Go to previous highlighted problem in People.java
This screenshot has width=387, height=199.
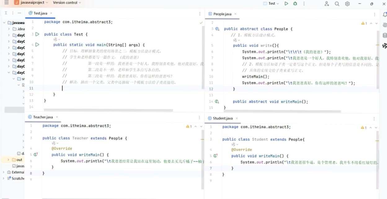tap(371, 24)
